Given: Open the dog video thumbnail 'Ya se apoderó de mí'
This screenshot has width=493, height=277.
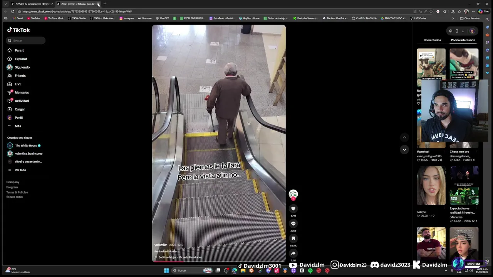Looking at the screenshot, I should [x=431, y=64].
